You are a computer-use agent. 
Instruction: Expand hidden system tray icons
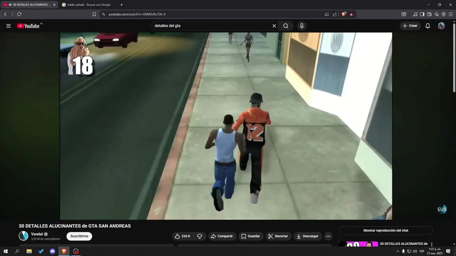(398, 251)
